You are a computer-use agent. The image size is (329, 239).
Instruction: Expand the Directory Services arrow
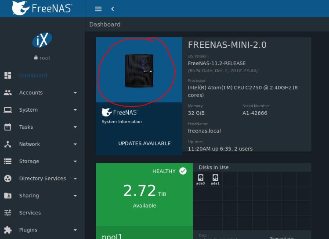pyautogui.click(x=75, y=178)
